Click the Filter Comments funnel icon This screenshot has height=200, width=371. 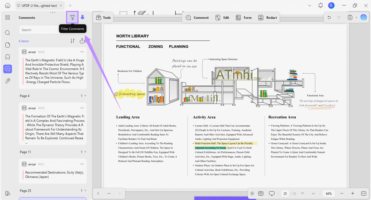[72, 18]
